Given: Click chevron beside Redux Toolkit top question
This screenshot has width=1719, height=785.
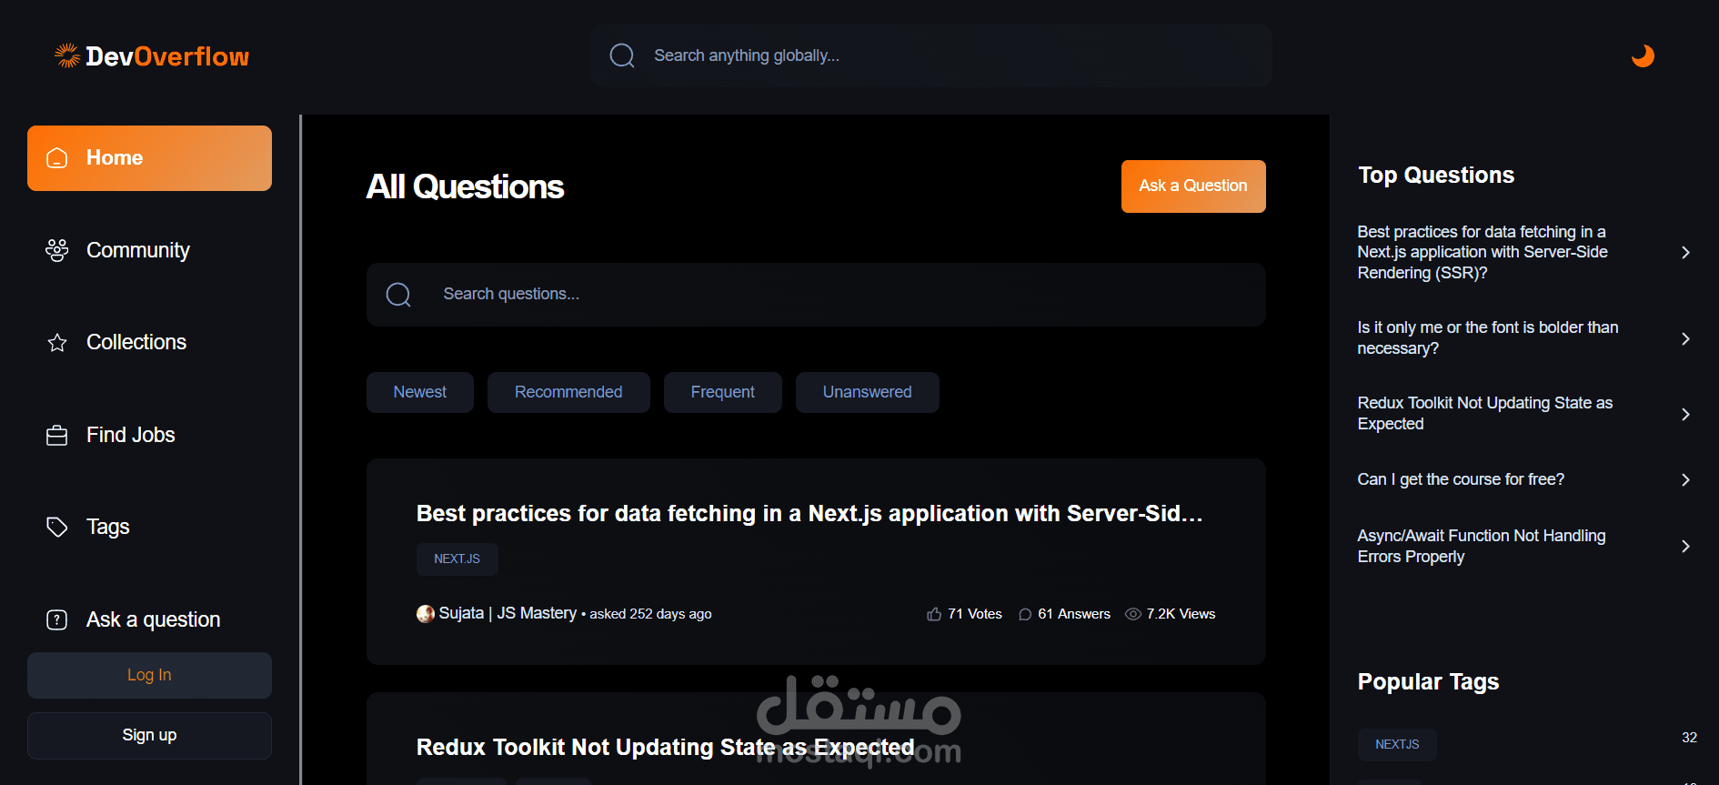Looking at the screenshot, I should tap(1685, 415).
